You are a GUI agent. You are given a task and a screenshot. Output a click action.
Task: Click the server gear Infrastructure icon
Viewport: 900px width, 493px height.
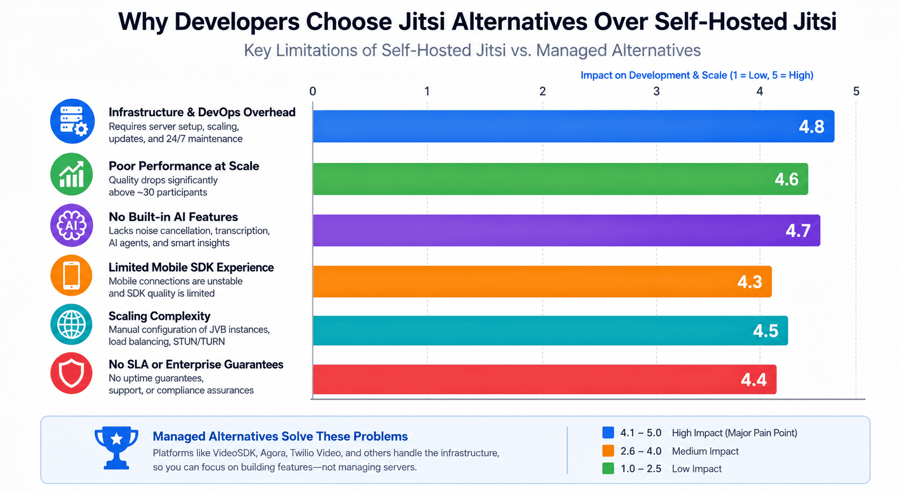72,122
